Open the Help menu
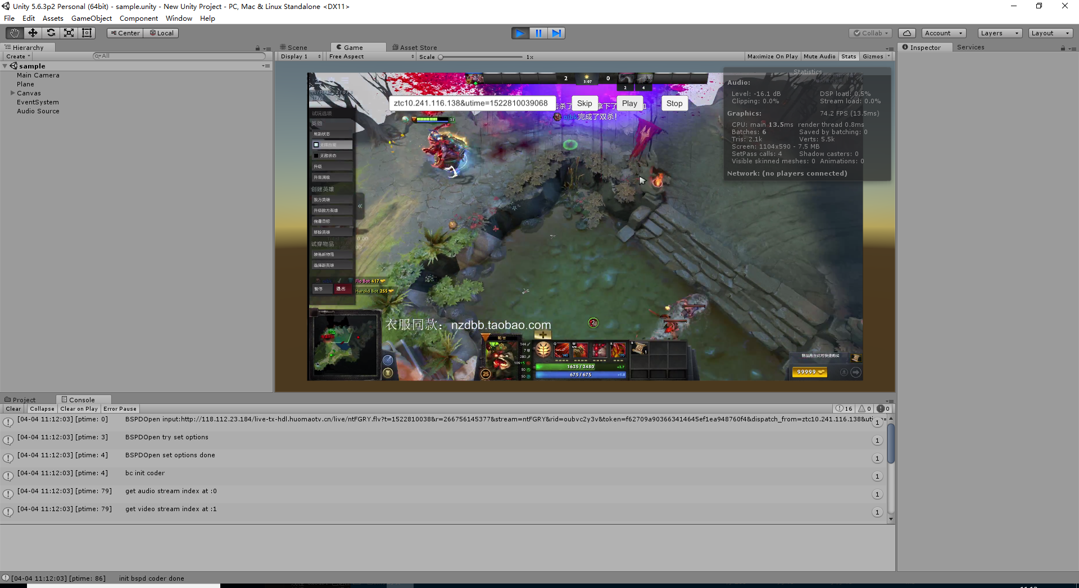Screen dimensions: 1079x588 coord(207,19)
